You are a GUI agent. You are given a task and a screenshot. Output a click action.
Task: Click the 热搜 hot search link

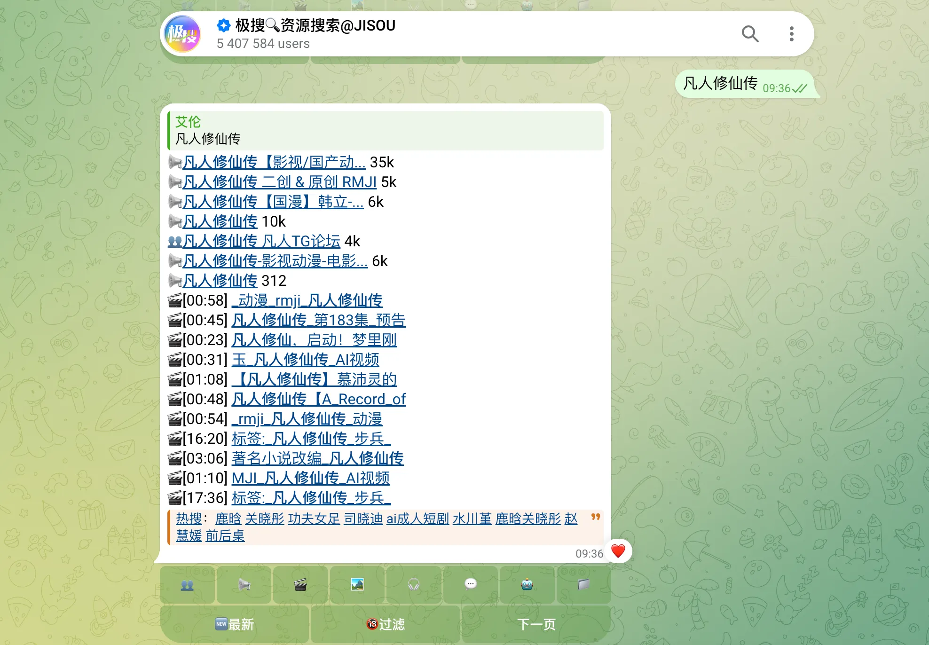tap(189, 519)
